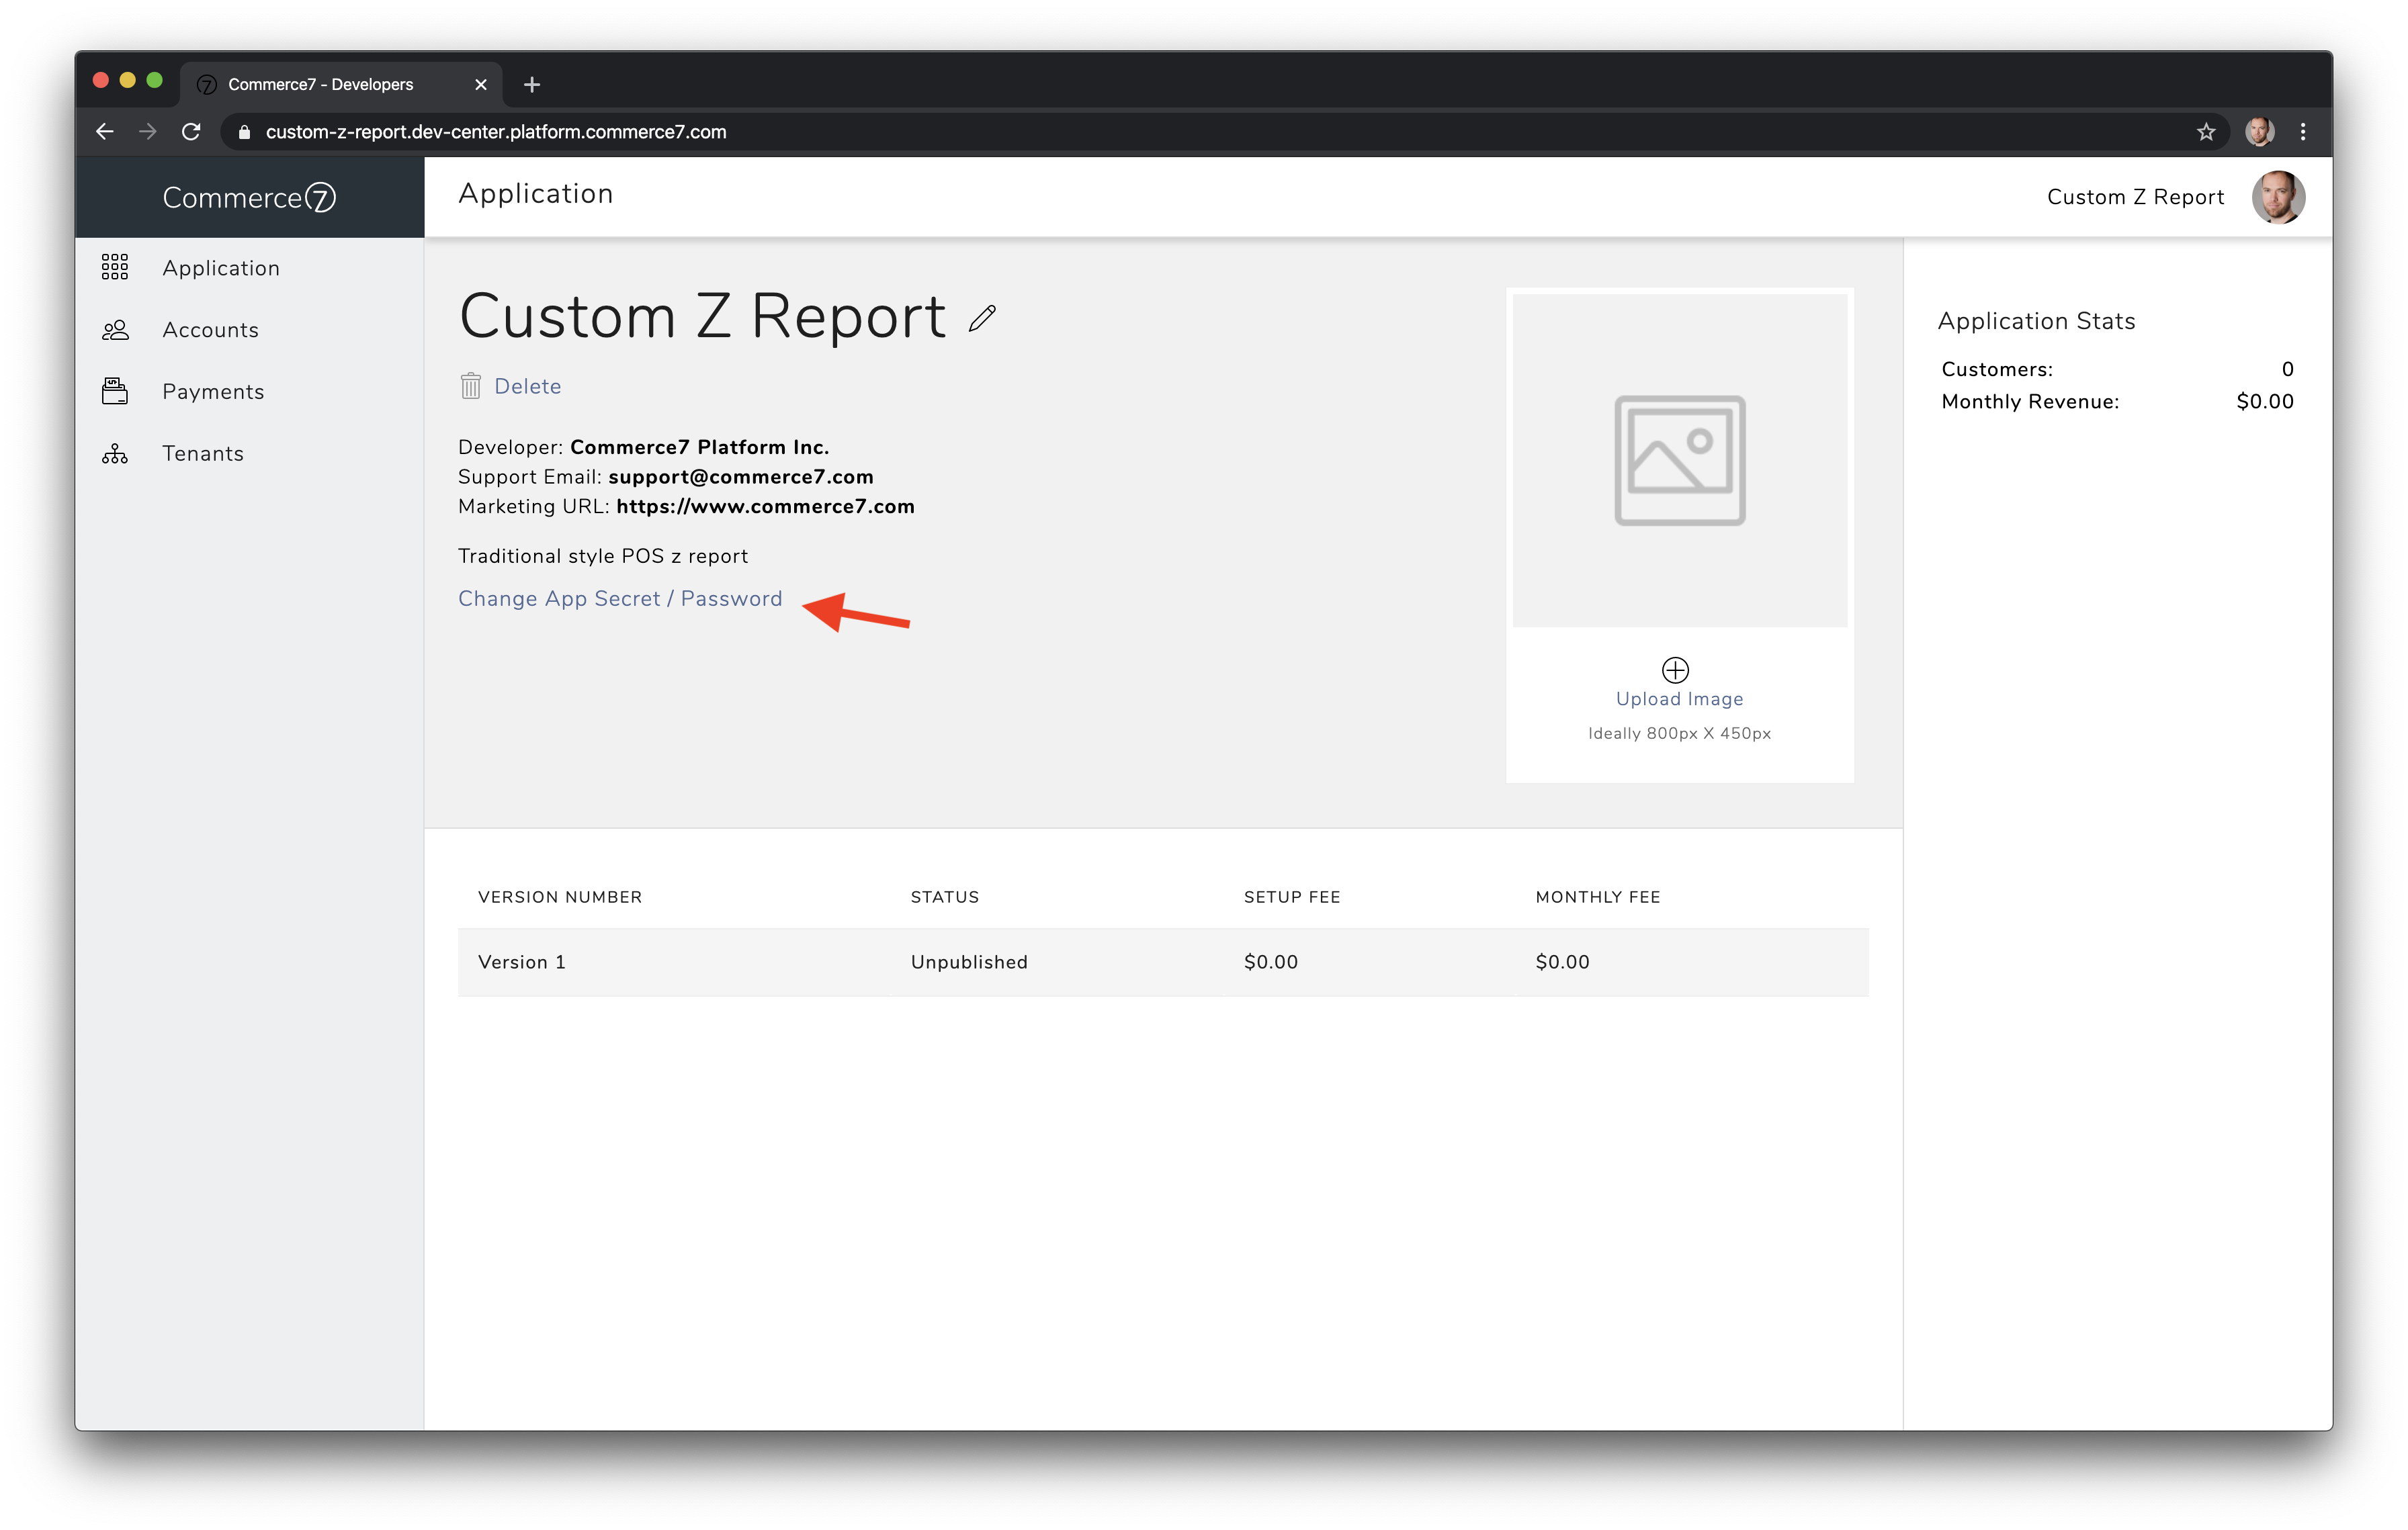Open the Accounts menu item

(x=210, y=330)
